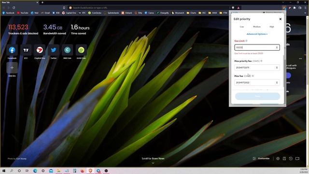The image size is (309, 174).
Task: Open the Capital One bookmark
Action: click(x=69, y=13)
